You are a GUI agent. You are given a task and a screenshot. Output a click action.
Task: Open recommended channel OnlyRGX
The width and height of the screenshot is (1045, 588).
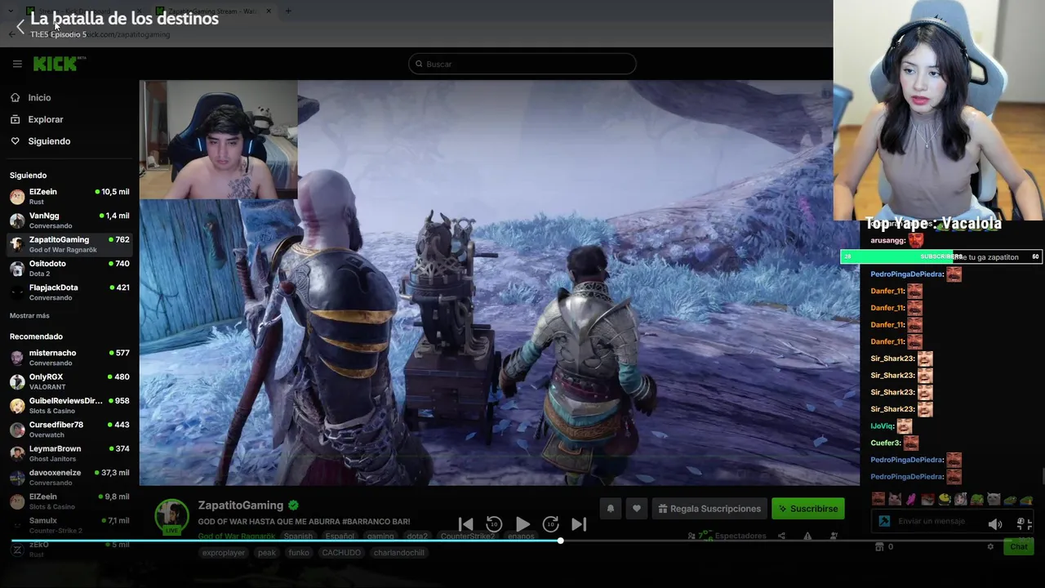[69, 381]
